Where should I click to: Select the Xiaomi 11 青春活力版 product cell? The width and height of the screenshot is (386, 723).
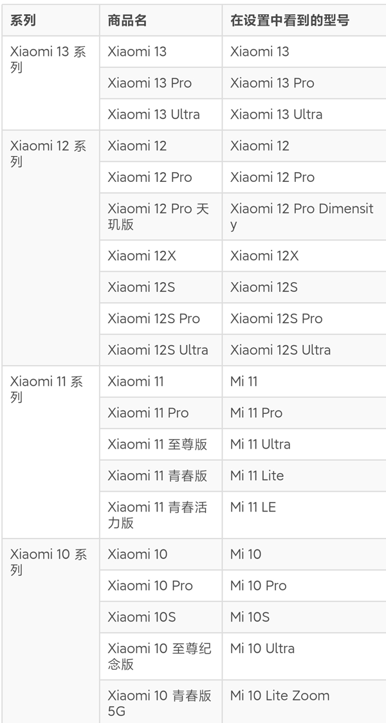point(158,515)
